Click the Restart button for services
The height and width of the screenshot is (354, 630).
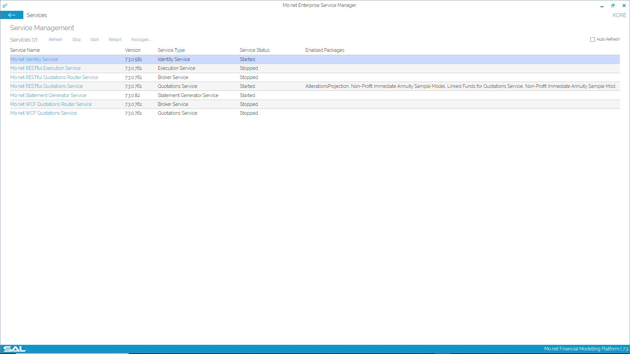(115, 39)
